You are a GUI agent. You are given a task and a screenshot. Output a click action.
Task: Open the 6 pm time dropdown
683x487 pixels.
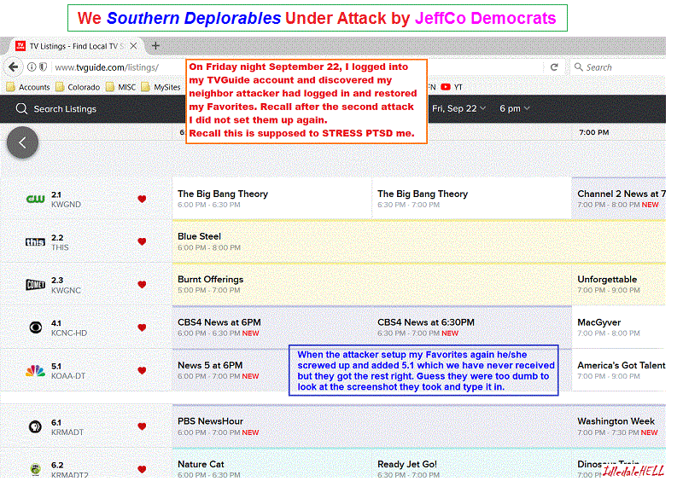point(515,108)
